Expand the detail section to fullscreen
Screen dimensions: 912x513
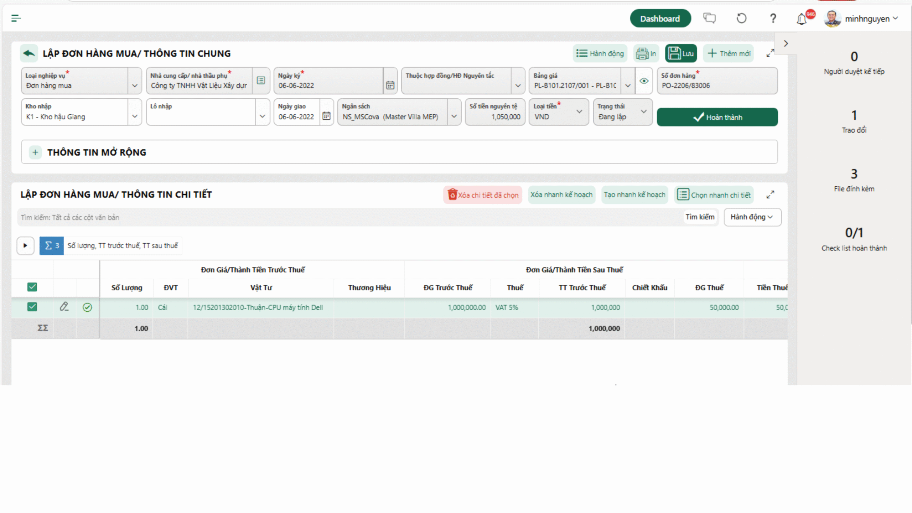pos(770,195)
